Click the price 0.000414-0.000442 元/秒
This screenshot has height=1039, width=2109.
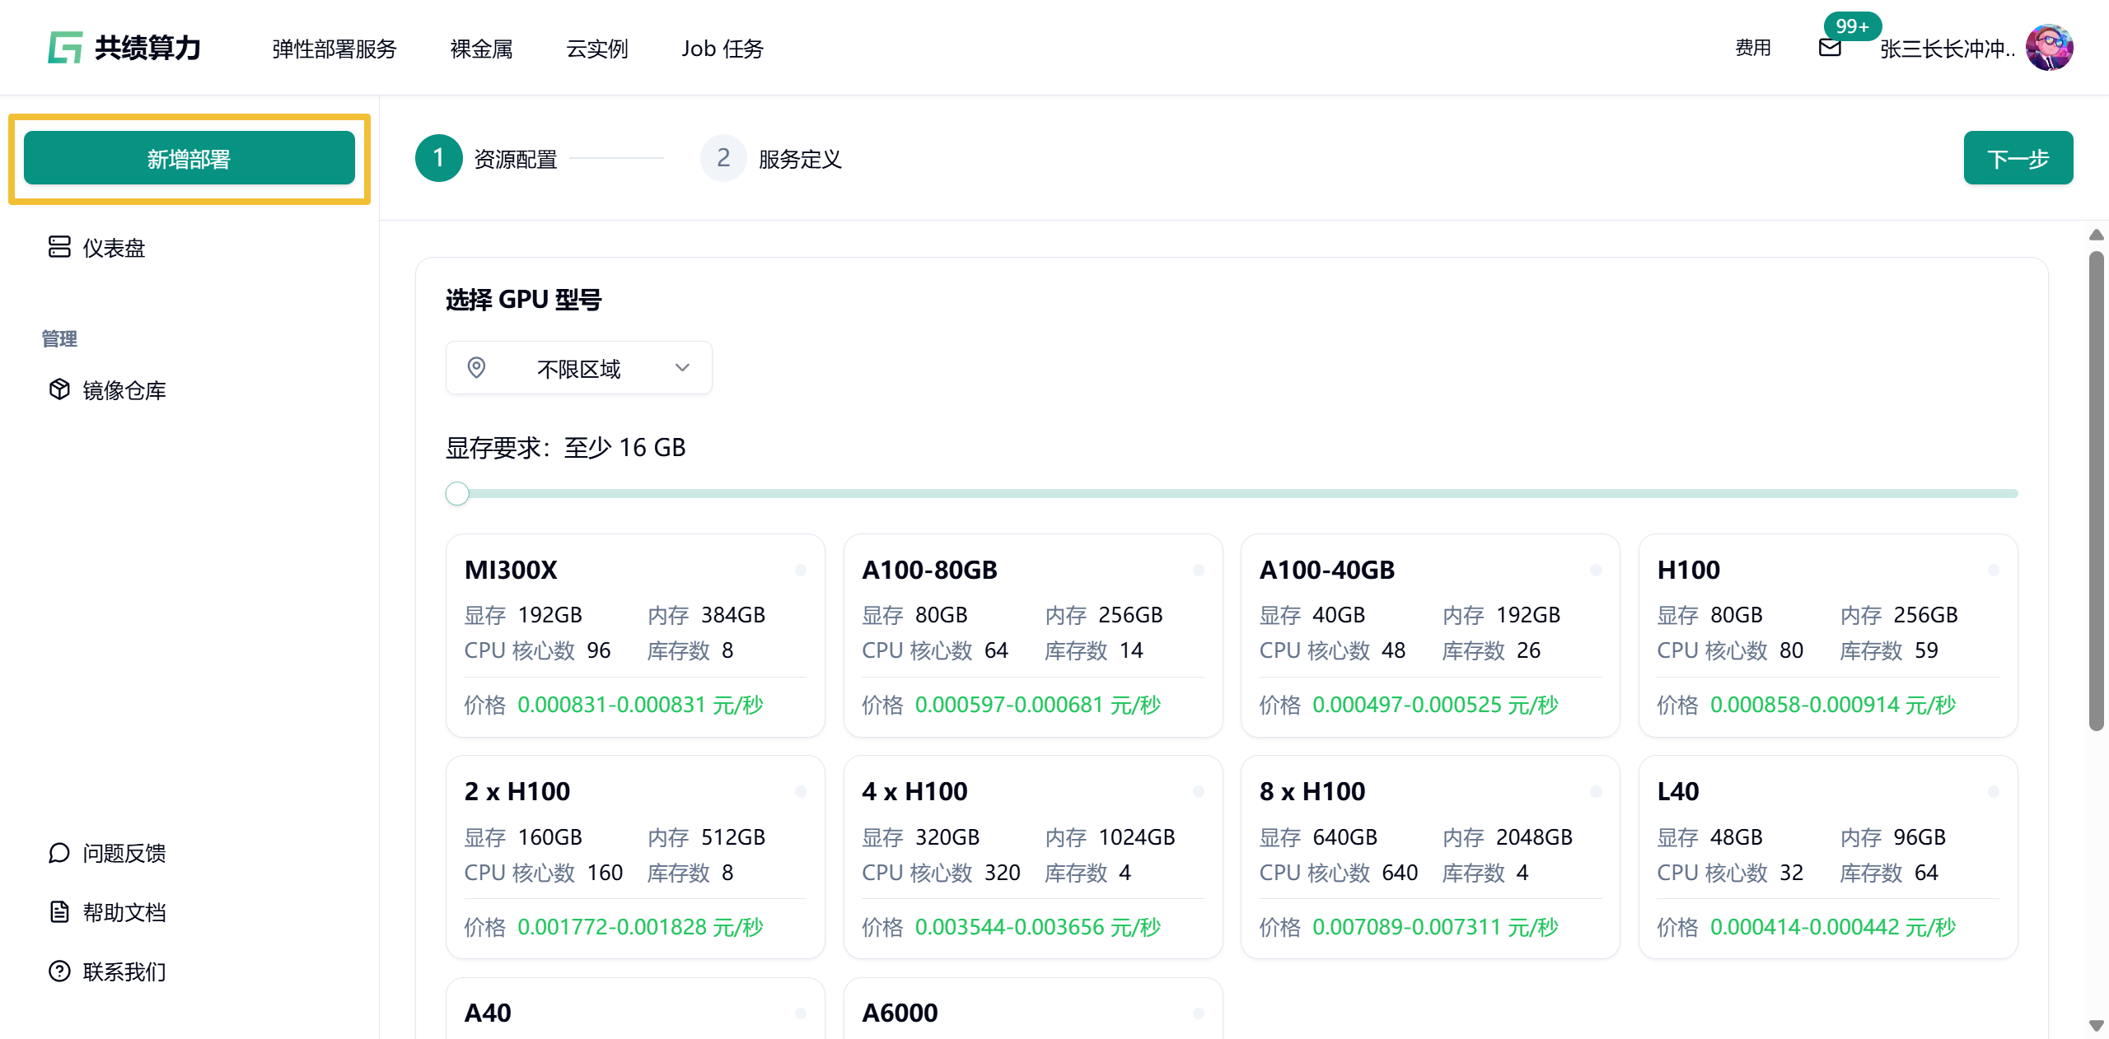(1833, 927)
